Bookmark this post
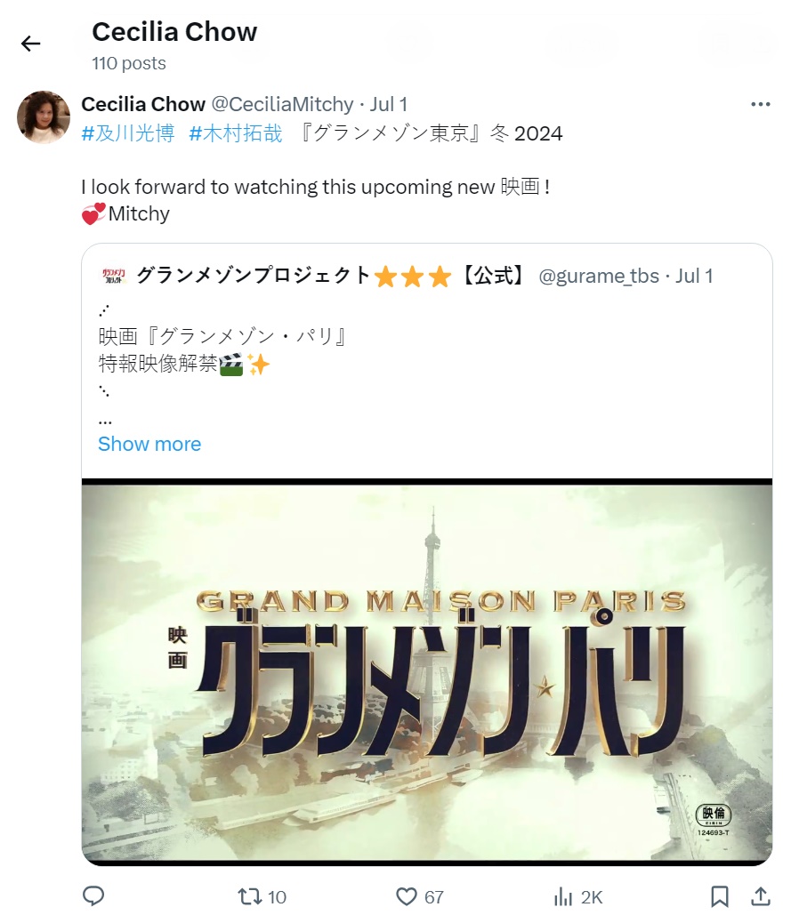 [720, 896]
